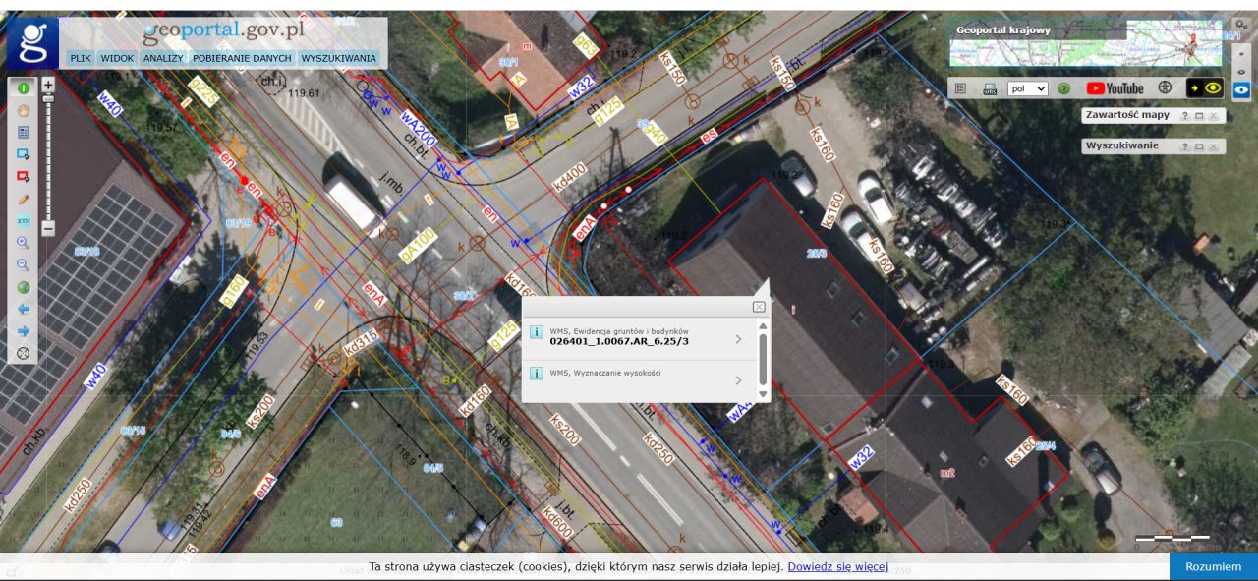Open the WIDOK menu
Viewport: 1258px width, 581px height.
coord(117,58)
